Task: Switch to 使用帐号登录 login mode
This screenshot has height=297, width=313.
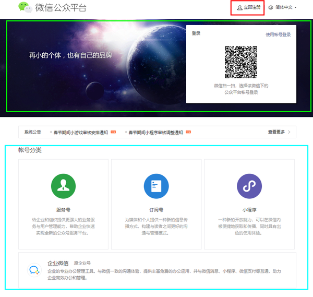Action: tap(278, 34)
